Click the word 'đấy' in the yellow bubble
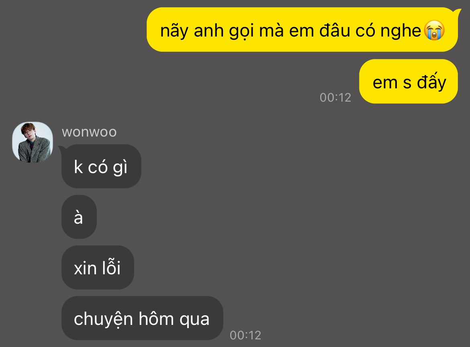The height and width of the screenshot is (347, 470). (432, 81)
